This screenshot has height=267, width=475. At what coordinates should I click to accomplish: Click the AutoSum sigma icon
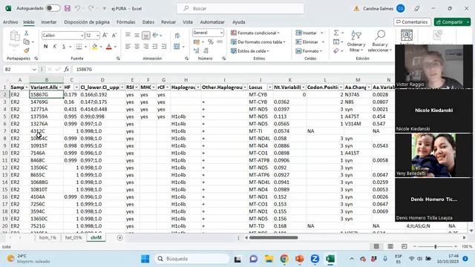point(336,33)
